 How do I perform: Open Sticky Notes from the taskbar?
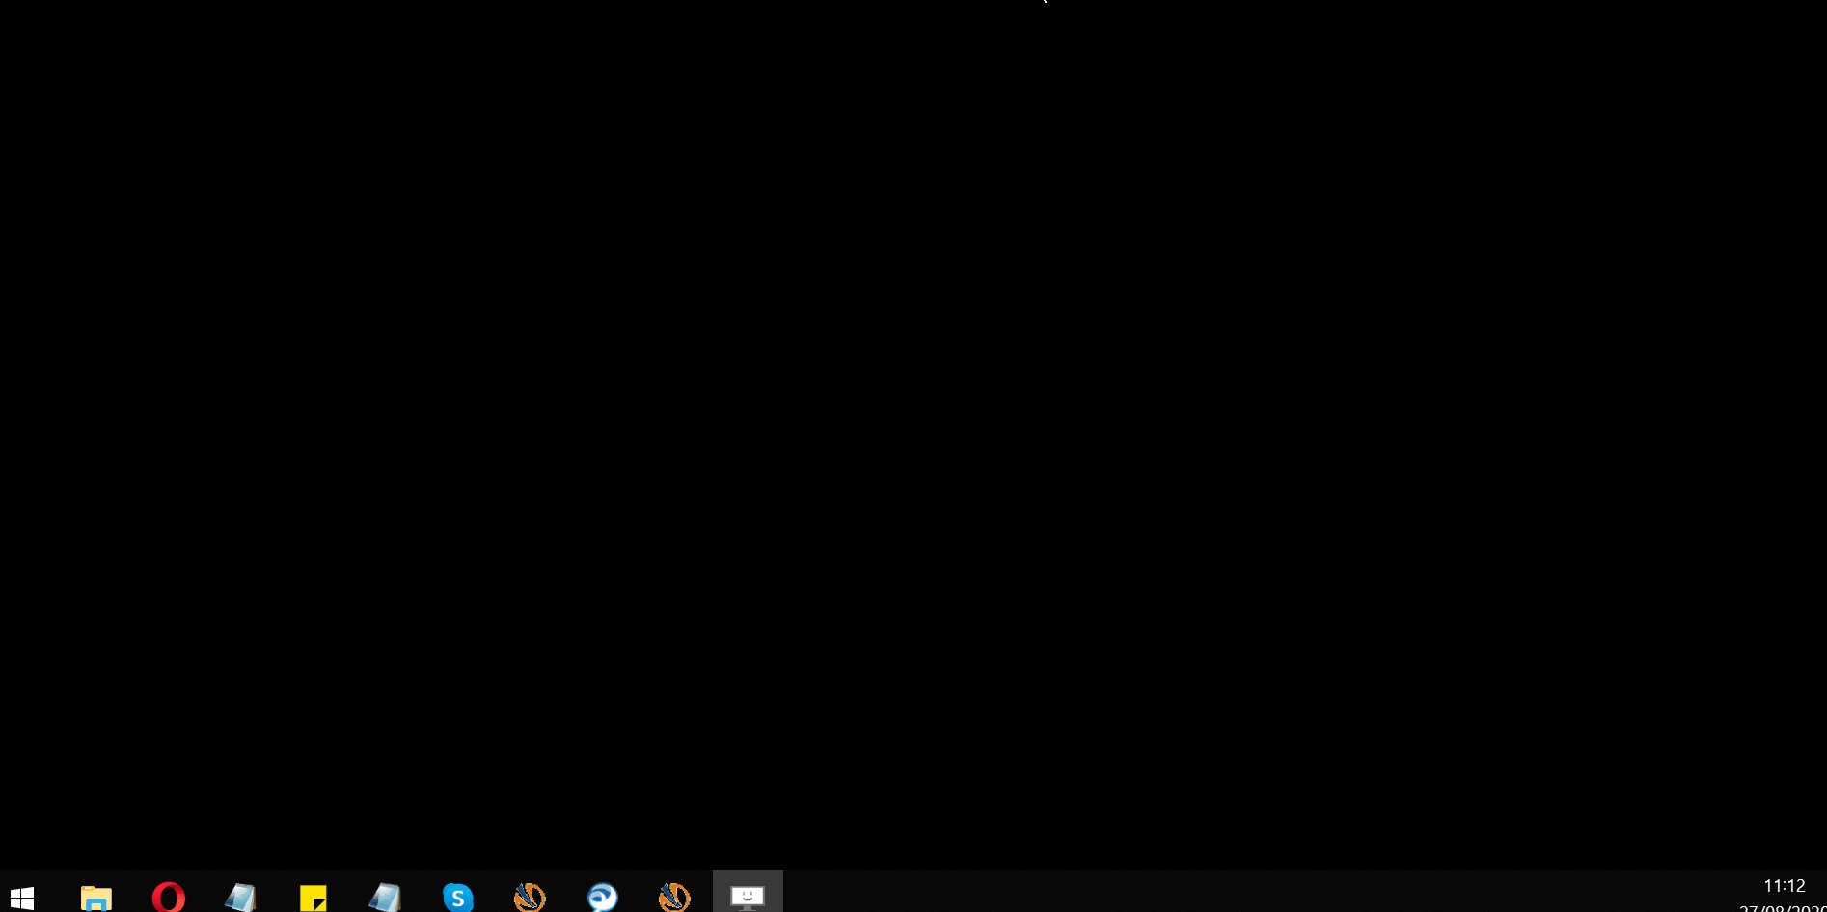coord(313,897)
